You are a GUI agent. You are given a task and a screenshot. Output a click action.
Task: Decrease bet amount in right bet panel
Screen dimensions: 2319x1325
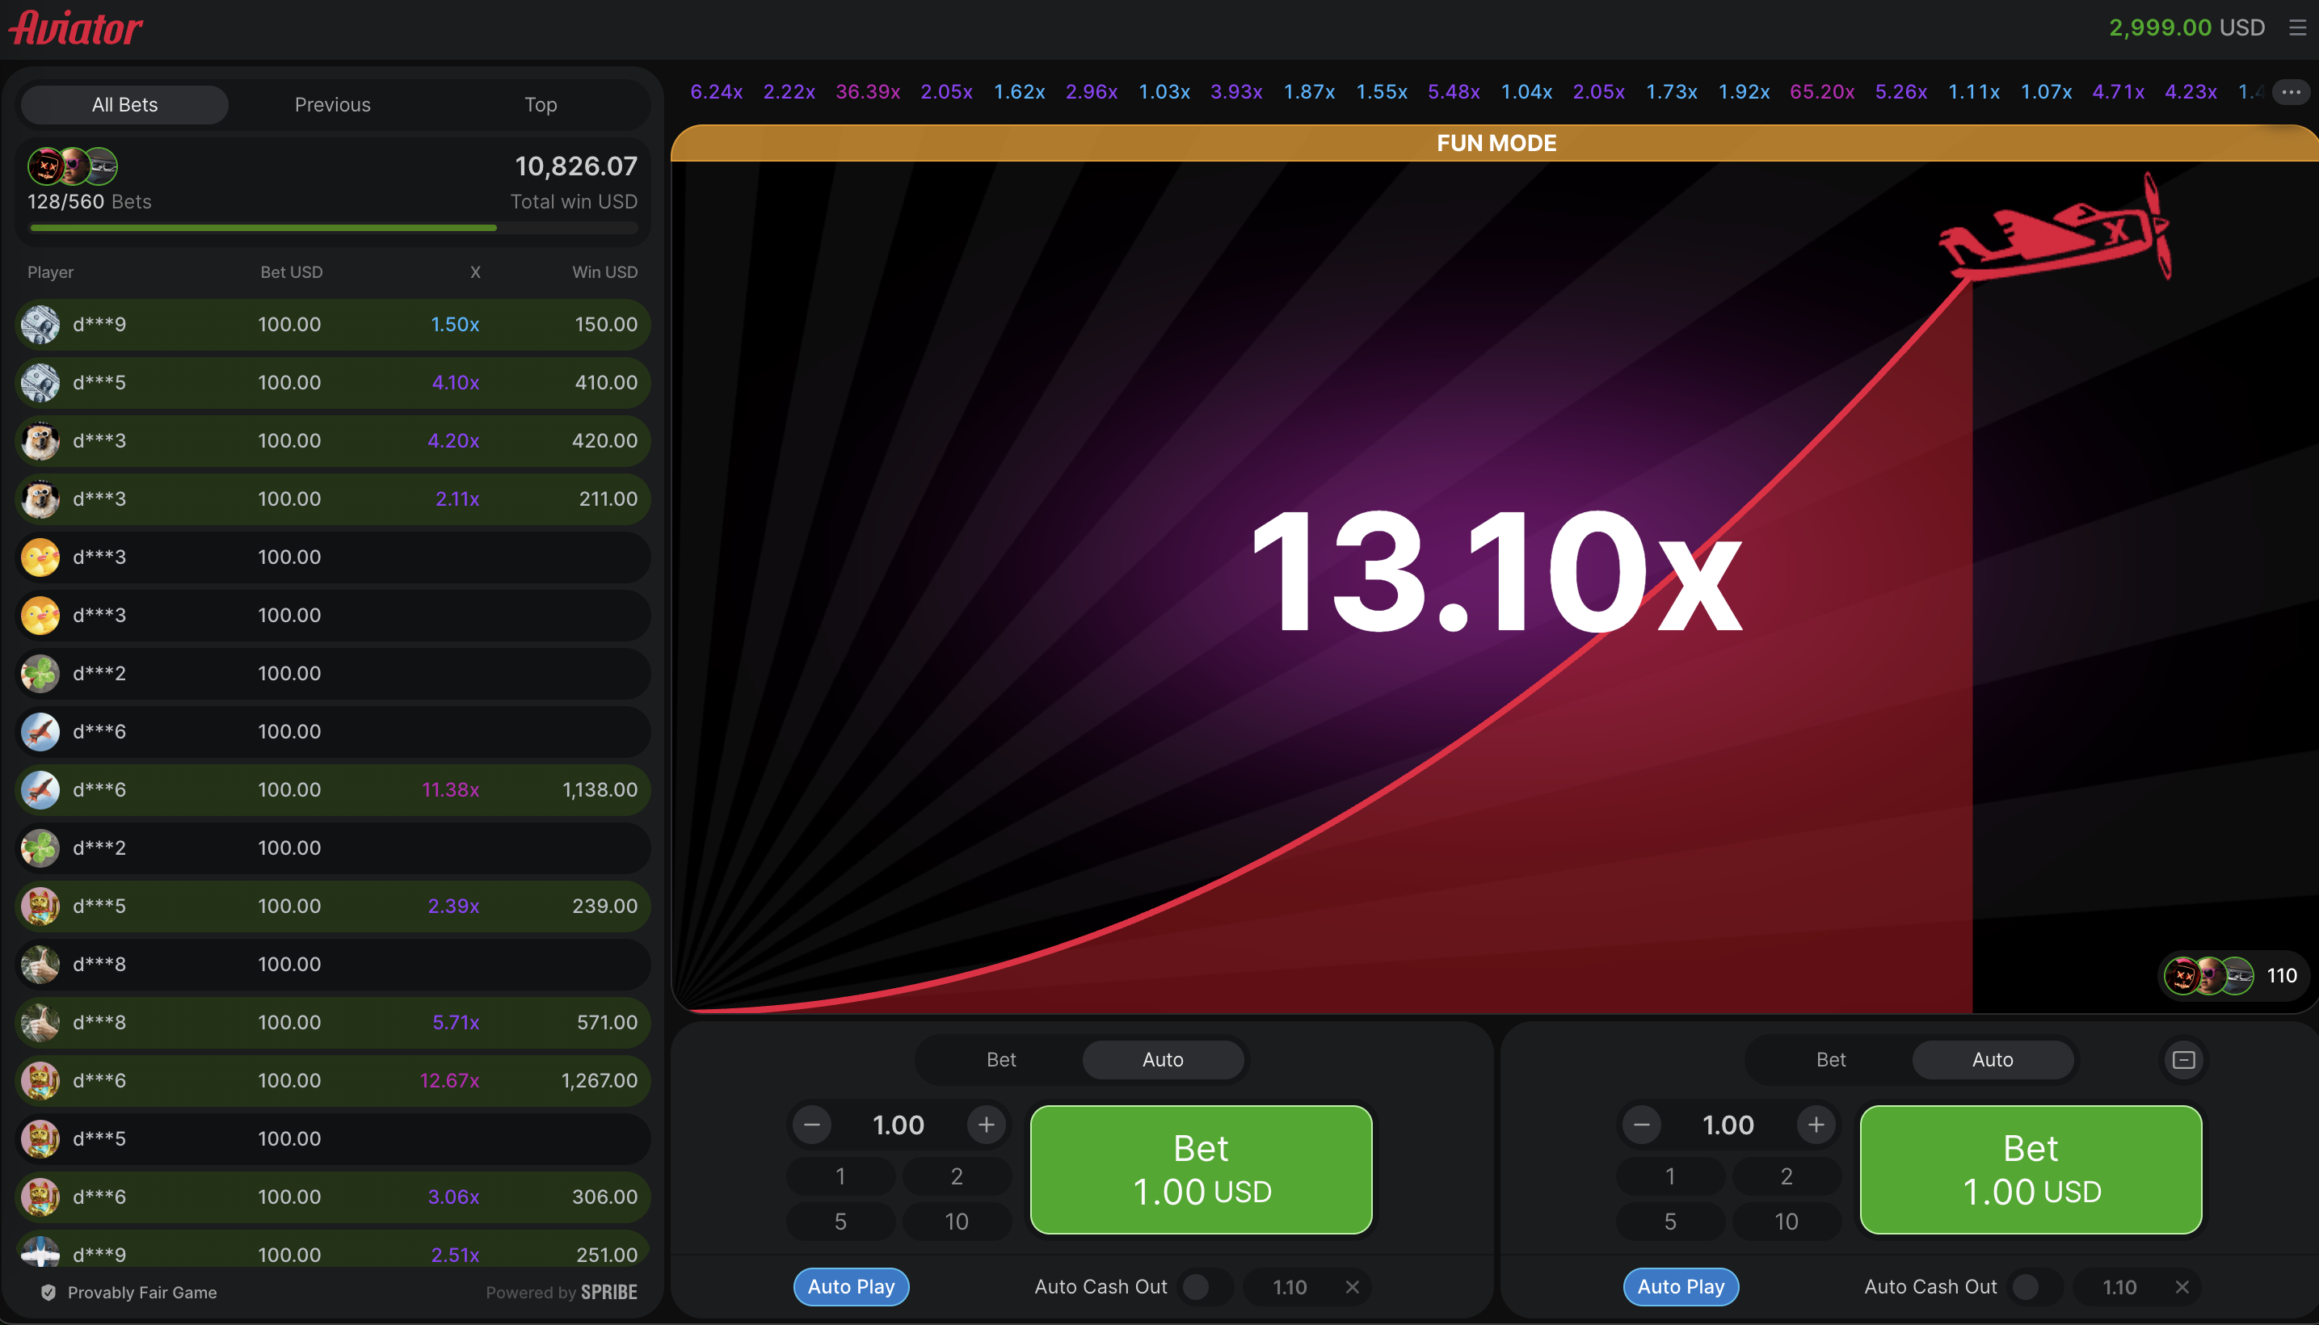pos(1642,1125)
